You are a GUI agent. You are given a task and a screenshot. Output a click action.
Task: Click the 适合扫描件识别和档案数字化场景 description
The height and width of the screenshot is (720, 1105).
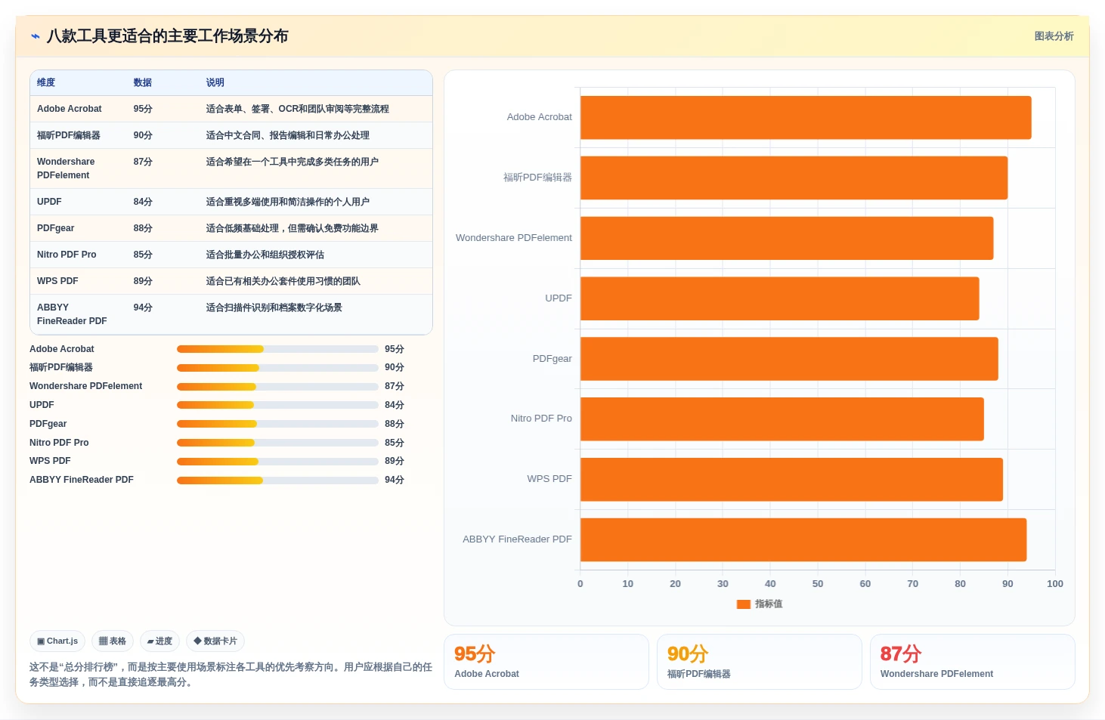274,307
